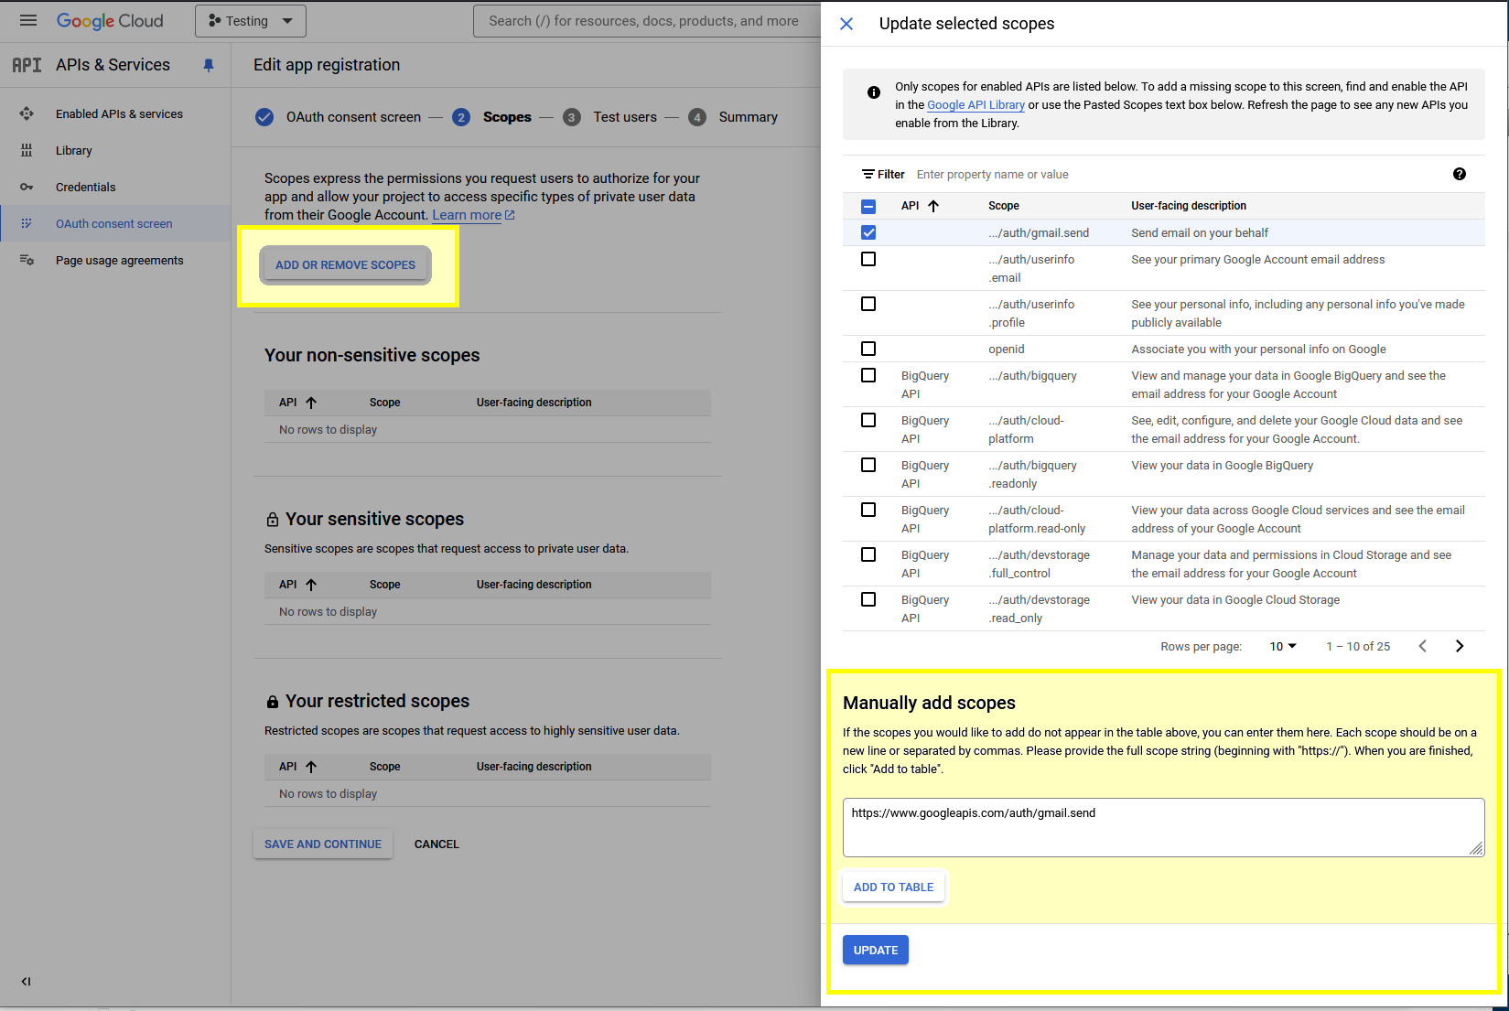Image resolution: width=1509 pixels, height=1011 pixels.
Task: Click the manual scopes text area
Action: (x=1163, y=828)
